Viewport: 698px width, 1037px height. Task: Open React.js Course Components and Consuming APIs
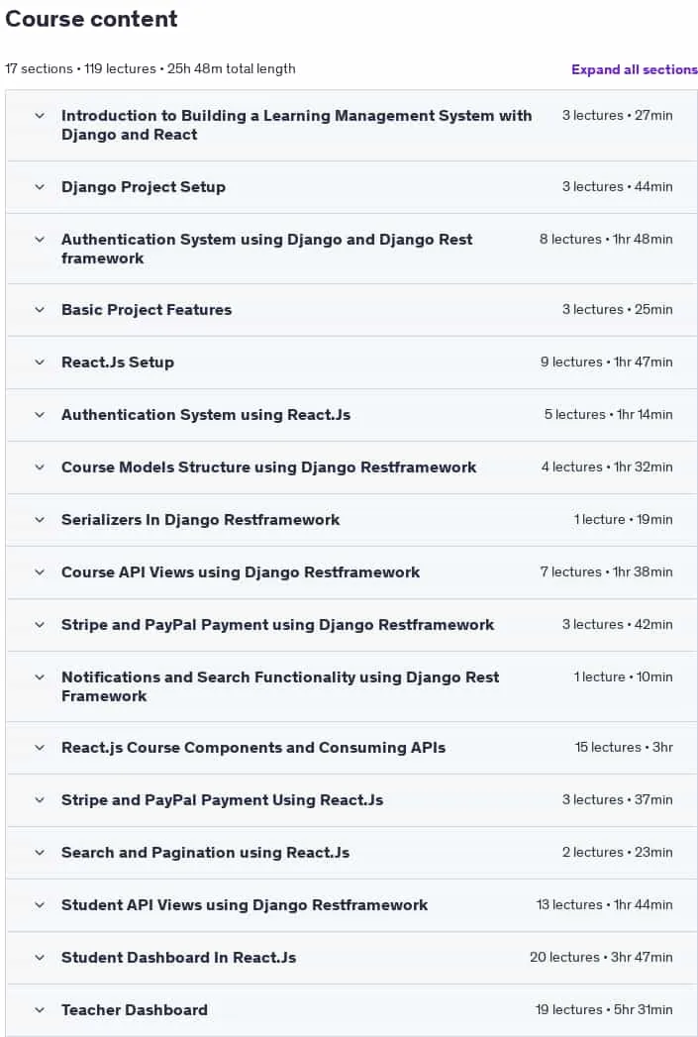253,748
